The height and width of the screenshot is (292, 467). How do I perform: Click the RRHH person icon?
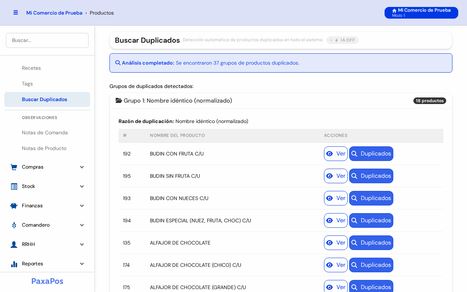click(14, 245)
